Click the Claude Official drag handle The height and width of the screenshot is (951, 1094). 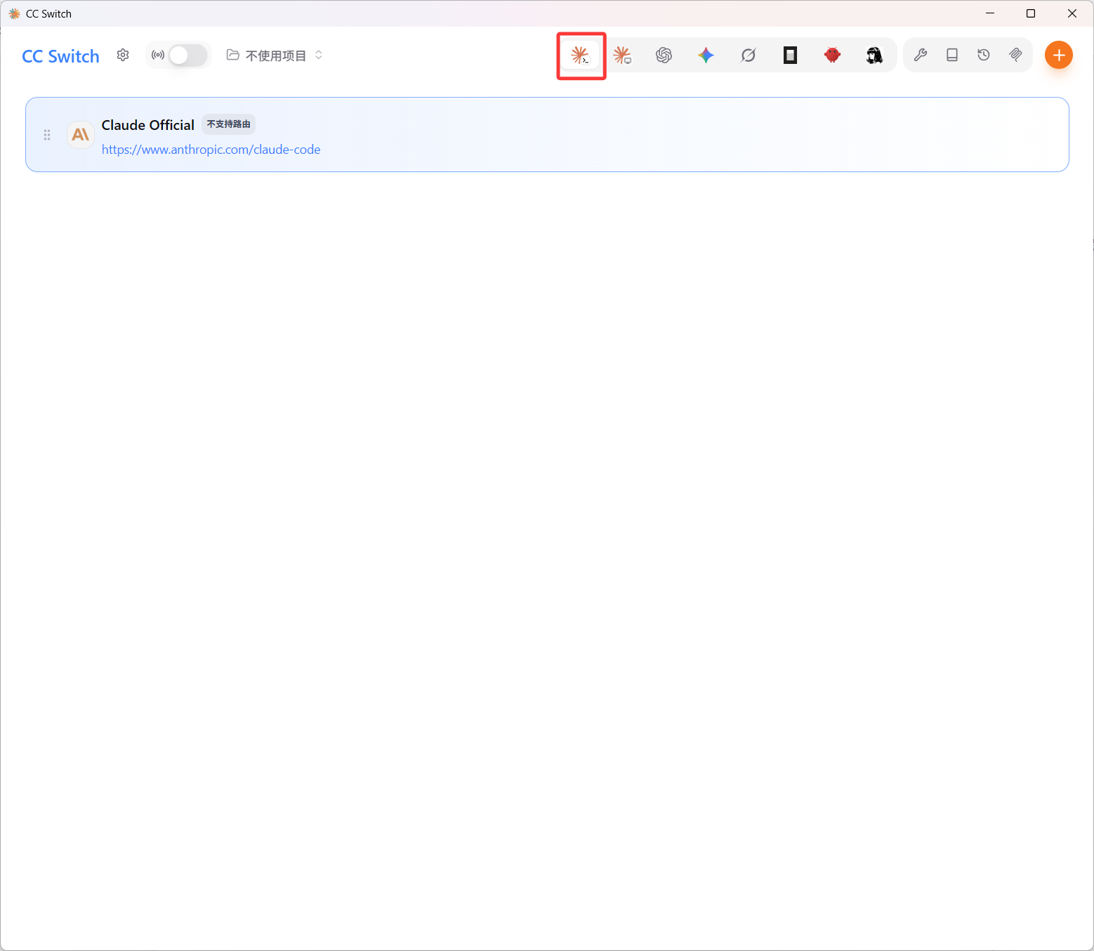point(47,135)
